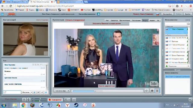The height and width of the screenshot is (108, 193).
Task: Pause the video playback
Action: click(x=157, y=91)
